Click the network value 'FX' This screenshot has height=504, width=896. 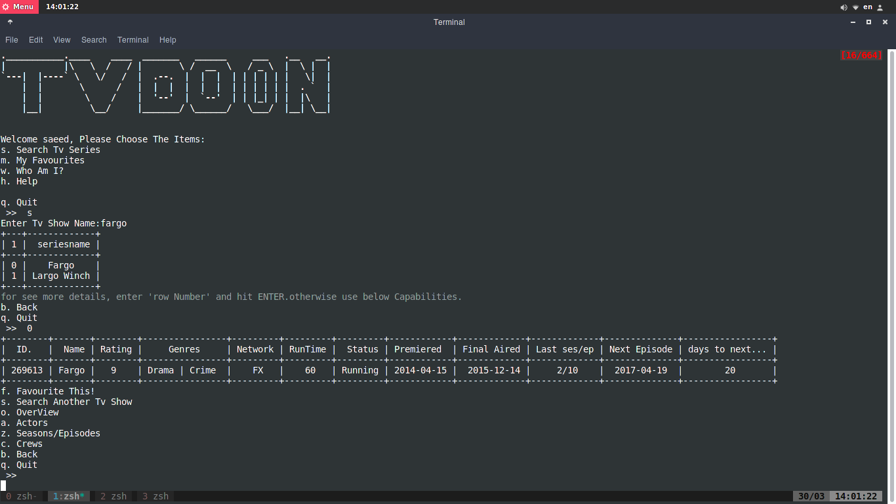pyautogui.click(x=258, y=371)
